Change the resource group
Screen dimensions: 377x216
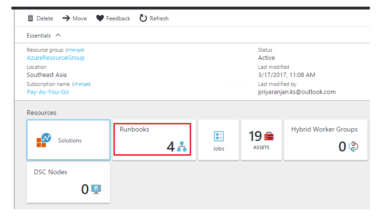[x=75, y=50]
